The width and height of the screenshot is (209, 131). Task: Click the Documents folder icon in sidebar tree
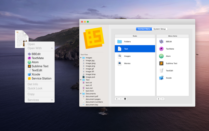point(84,94)
